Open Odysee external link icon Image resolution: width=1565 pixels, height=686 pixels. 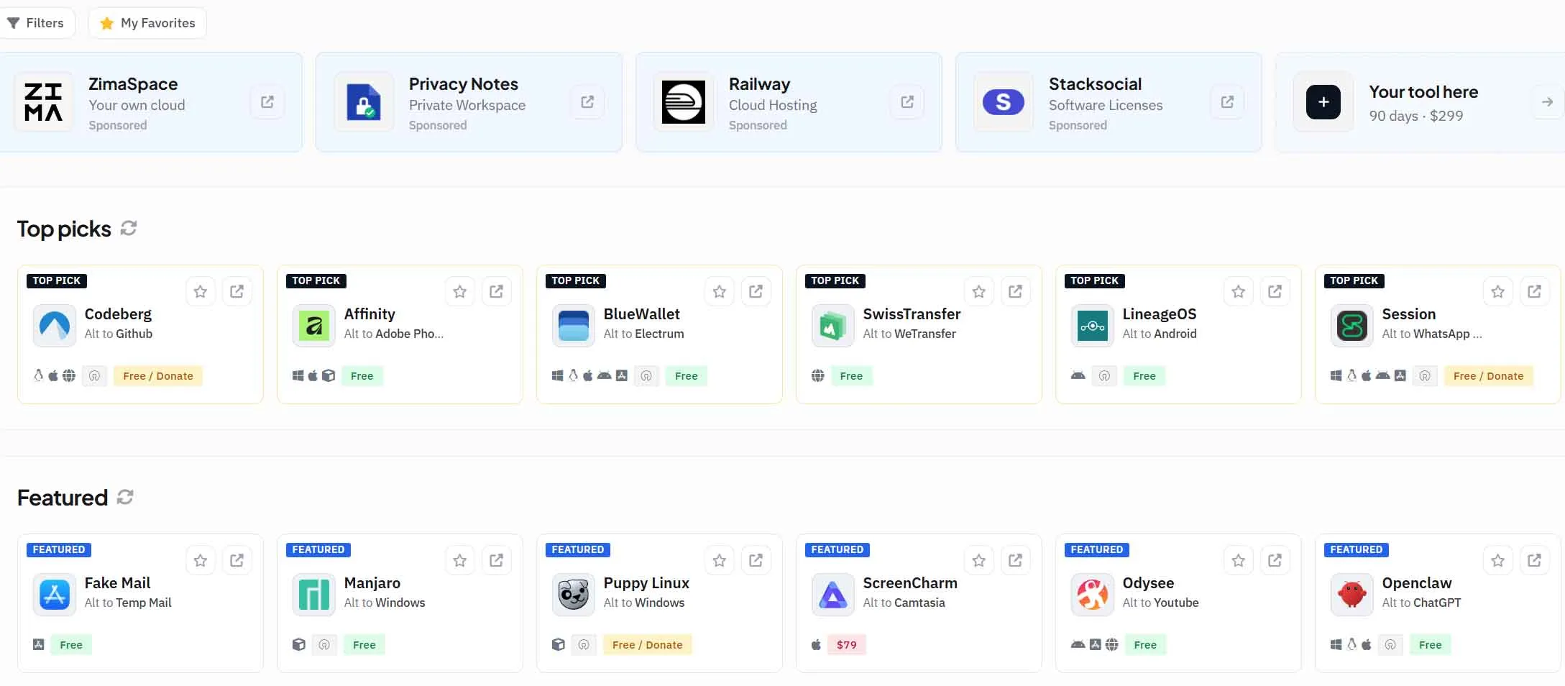point(1275,560)
